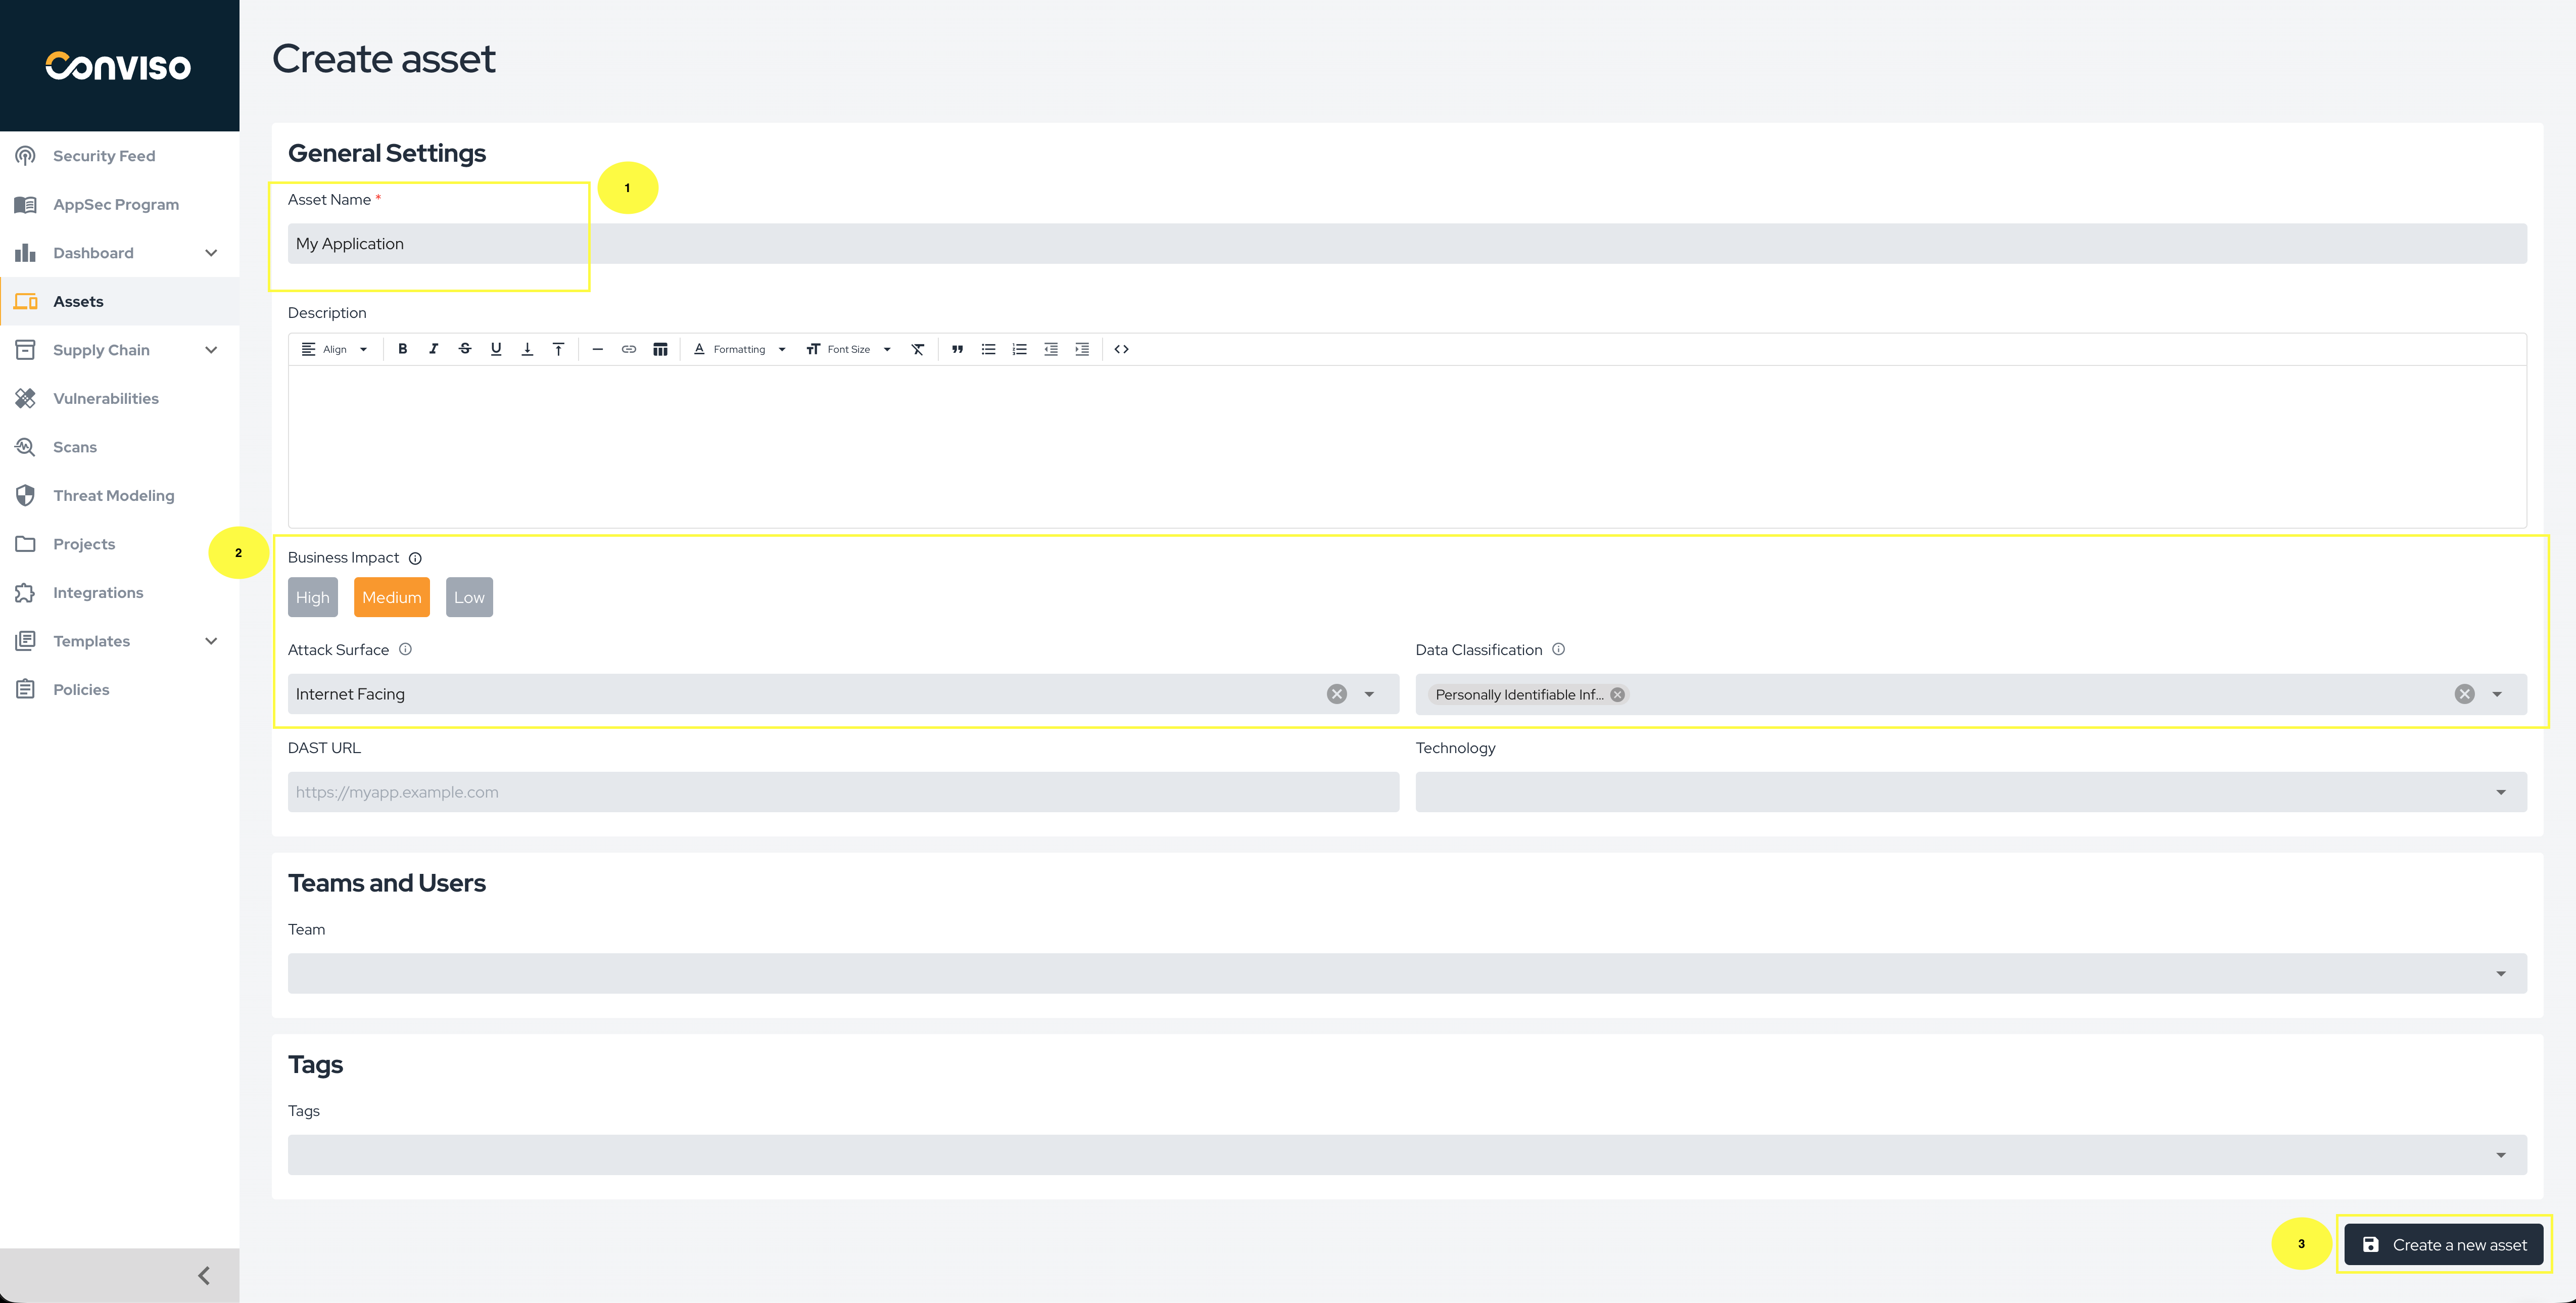Remove Personally Identifiable Inf... tag

[1617, 694]
